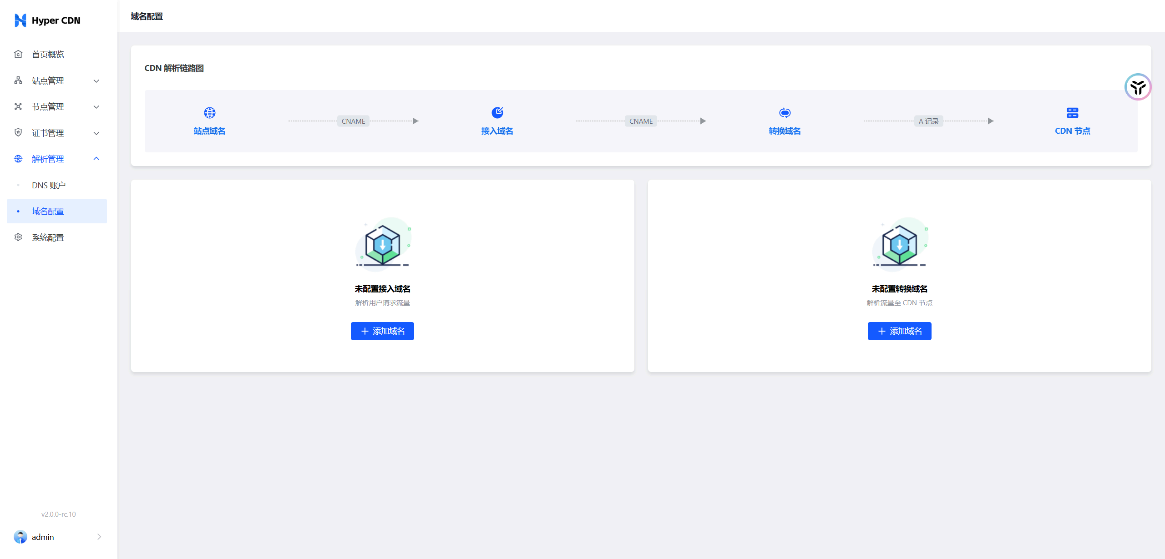Select the DNS 账户 submenu item
Image resolution: width=1165 pixels, height=559 pixels.
tap(49, 186)
